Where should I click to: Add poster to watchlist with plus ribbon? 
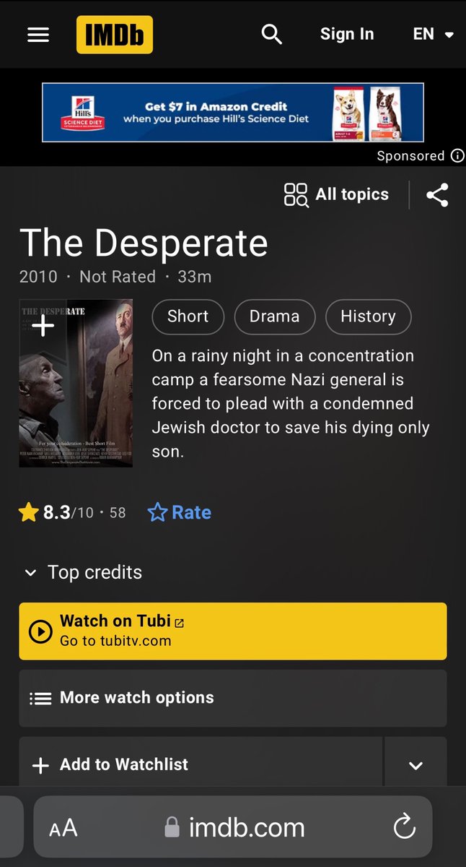[43, 326]
